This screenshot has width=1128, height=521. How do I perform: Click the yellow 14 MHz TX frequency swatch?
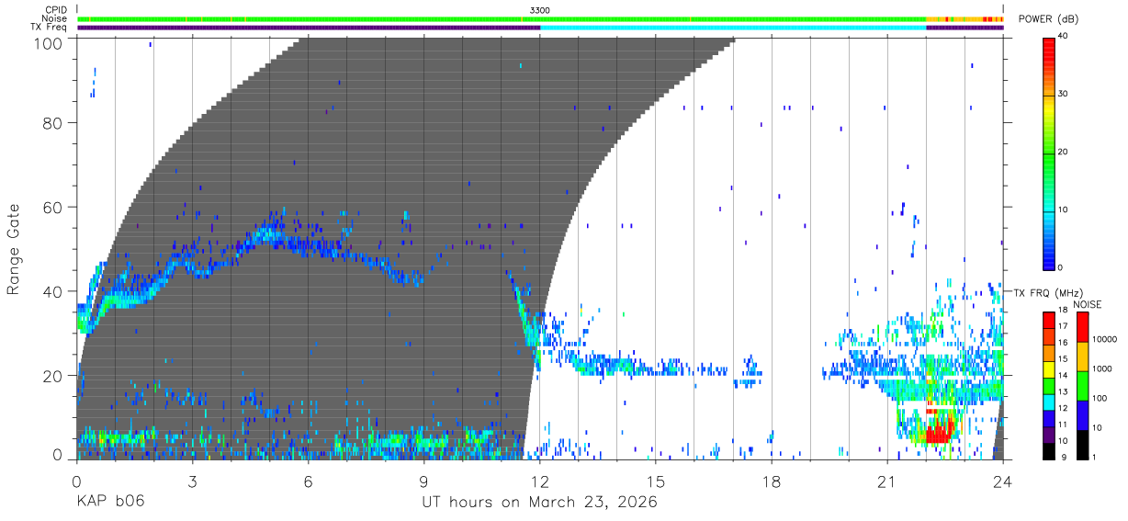tap(1049, 371)
